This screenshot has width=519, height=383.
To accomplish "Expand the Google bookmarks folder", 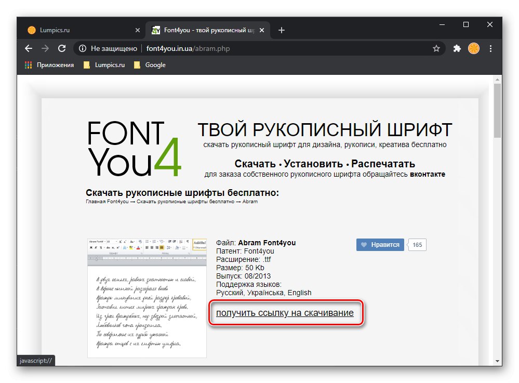I will pos(155,64).
